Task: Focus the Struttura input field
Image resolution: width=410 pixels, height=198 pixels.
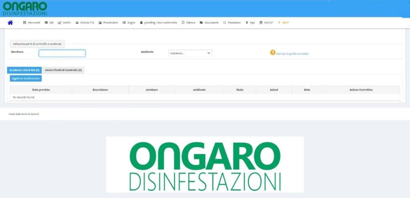Action: point(62,53)
